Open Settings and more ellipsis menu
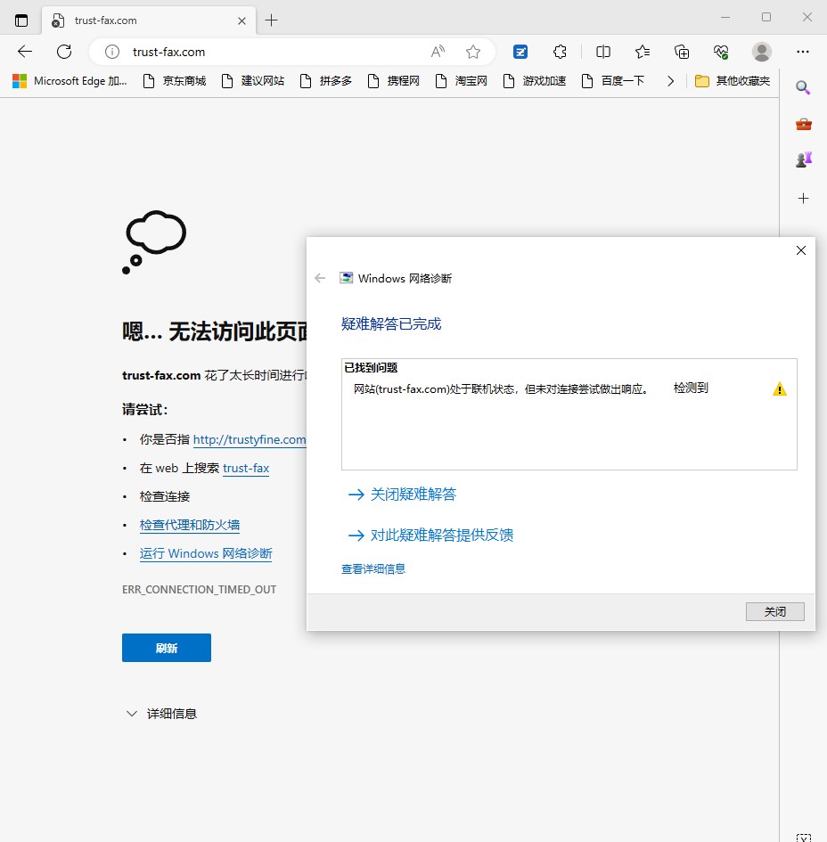827x842 pixels. click(x=802, y=52)
